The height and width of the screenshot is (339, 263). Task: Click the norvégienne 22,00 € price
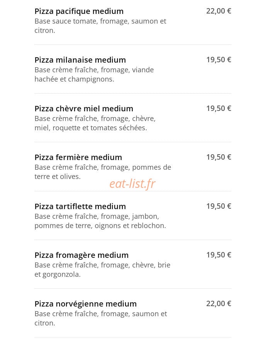[x=219, y=303]
